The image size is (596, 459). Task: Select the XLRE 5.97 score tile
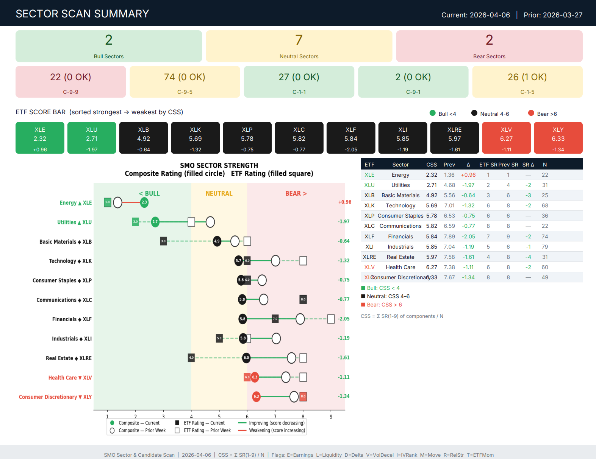click(x=455, y=138)
